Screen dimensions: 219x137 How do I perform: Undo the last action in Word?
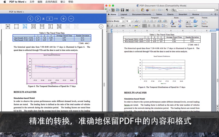coord(153,10)
